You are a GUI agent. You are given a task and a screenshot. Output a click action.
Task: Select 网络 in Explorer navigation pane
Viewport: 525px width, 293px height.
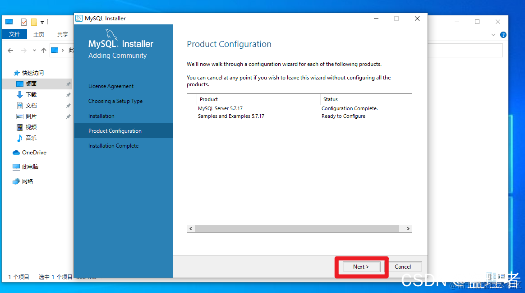point(28,181)
